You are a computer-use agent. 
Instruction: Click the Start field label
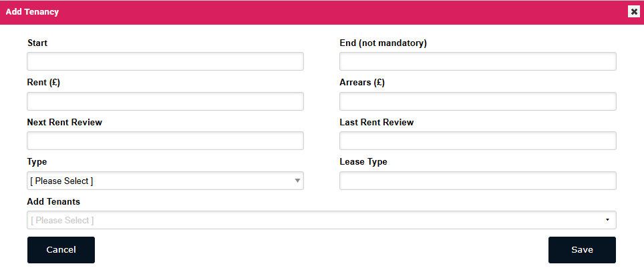click(x=37, y=43)
